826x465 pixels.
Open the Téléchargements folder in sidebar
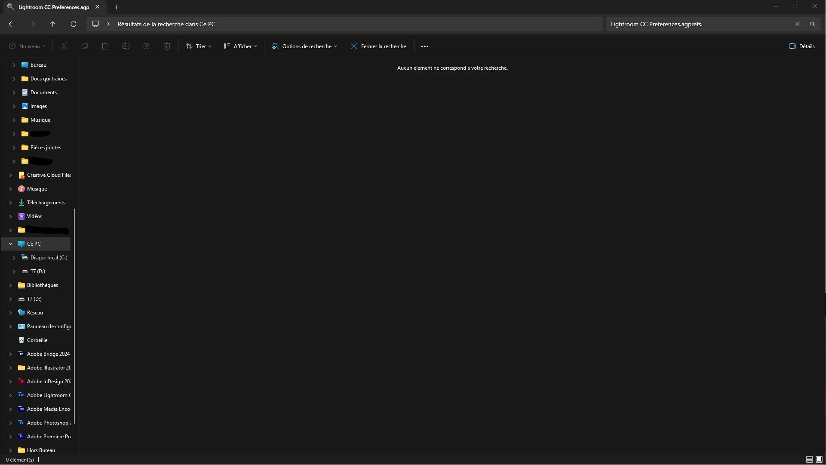pos(46,203)
